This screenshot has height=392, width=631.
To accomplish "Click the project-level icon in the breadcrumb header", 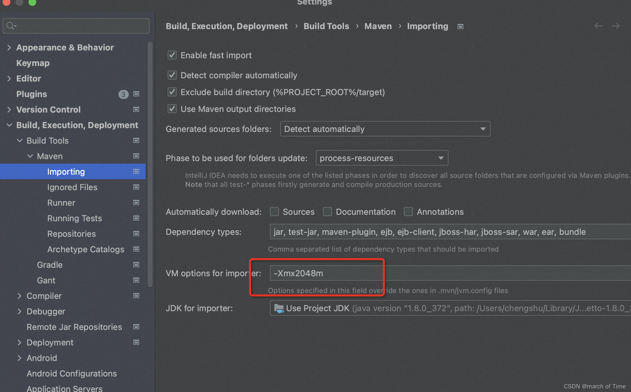I will [x=460, y=27].
